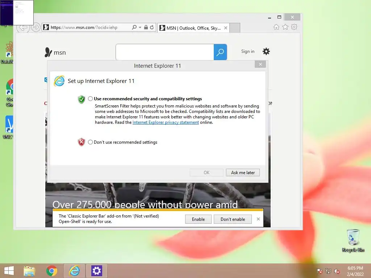Open Favorites with the star icon
Image resolution: width=371 pixels, height=278 pixels.
click(x=285, y=27)
